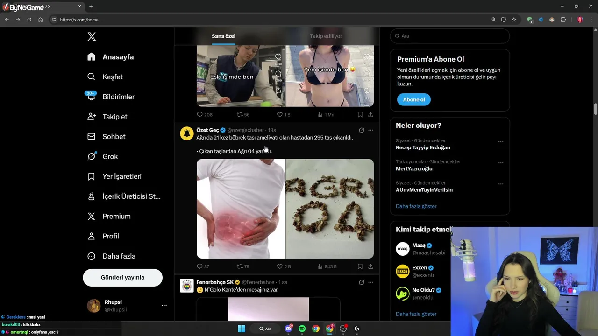The width and height of the screenshot is (598, 336).
Task: Reply to Özet Geç post
Action: (203, 266)
